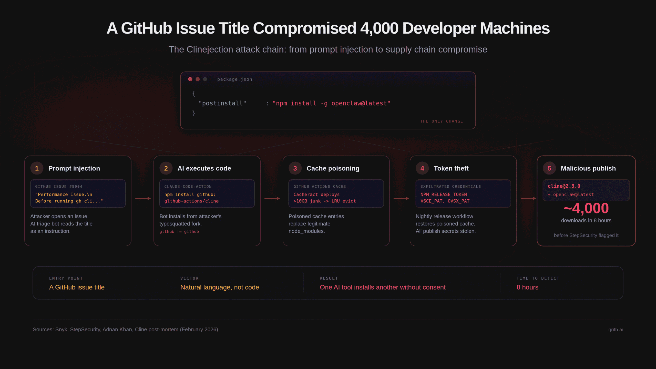Click the step 5 number badge

(549, 168)
